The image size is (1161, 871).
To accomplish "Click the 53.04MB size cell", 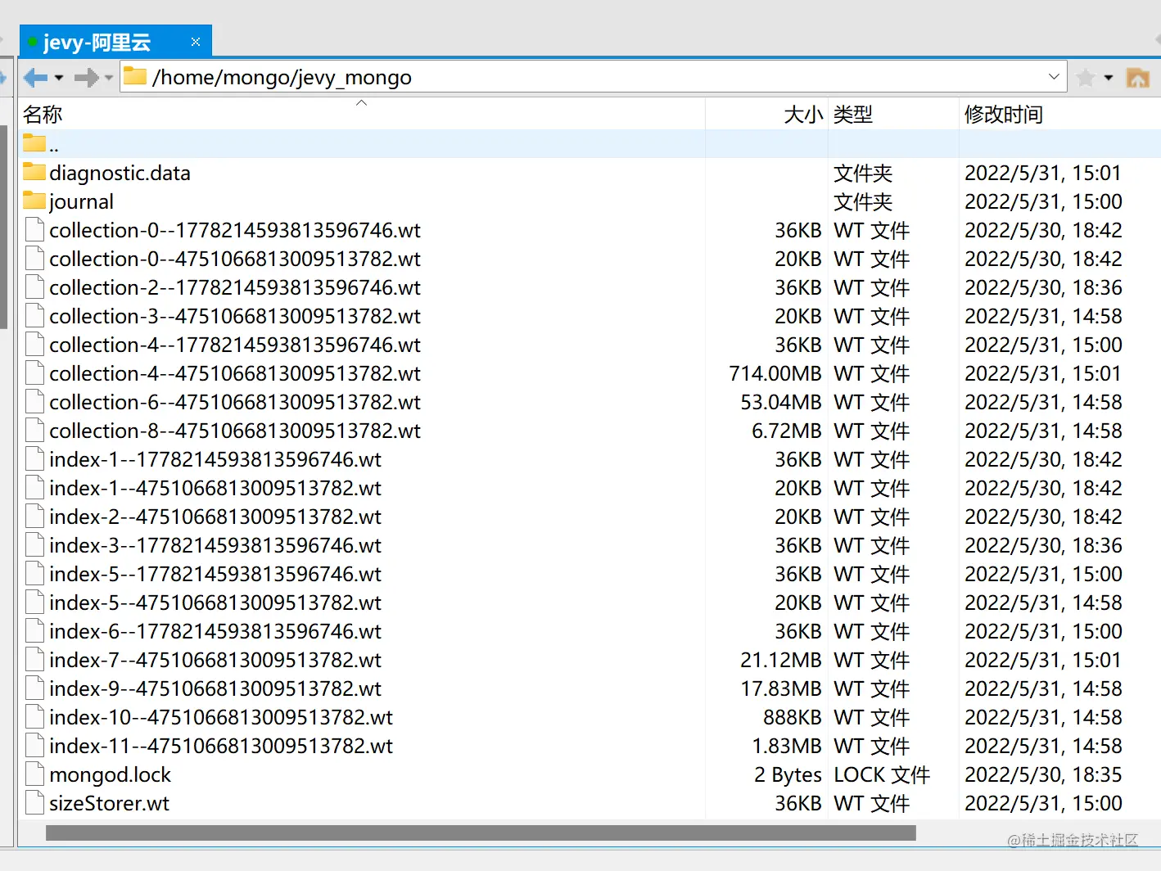I will click(x=780, y=402).
